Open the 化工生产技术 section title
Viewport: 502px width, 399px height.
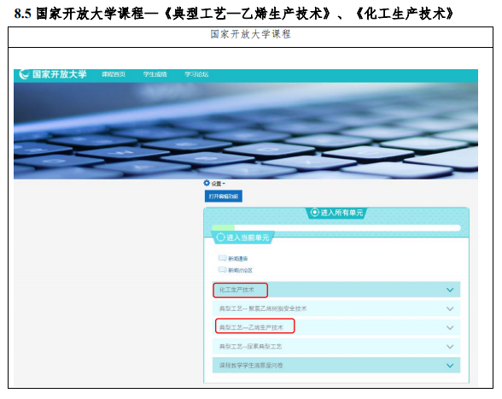(x=236, y=290)
